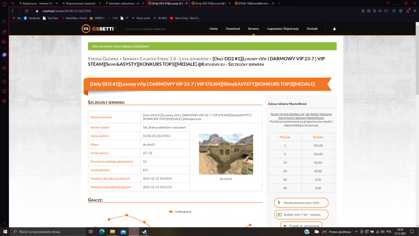Screen dimensions: 419x236
Task: Open the Easy Setup sliders icon
Action: pos(415,11)
